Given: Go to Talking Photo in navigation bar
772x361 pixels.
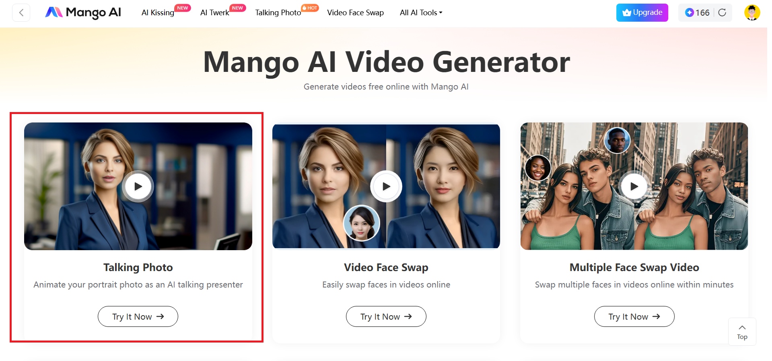Looking at the screenshot, I should [x=278, y=12].
